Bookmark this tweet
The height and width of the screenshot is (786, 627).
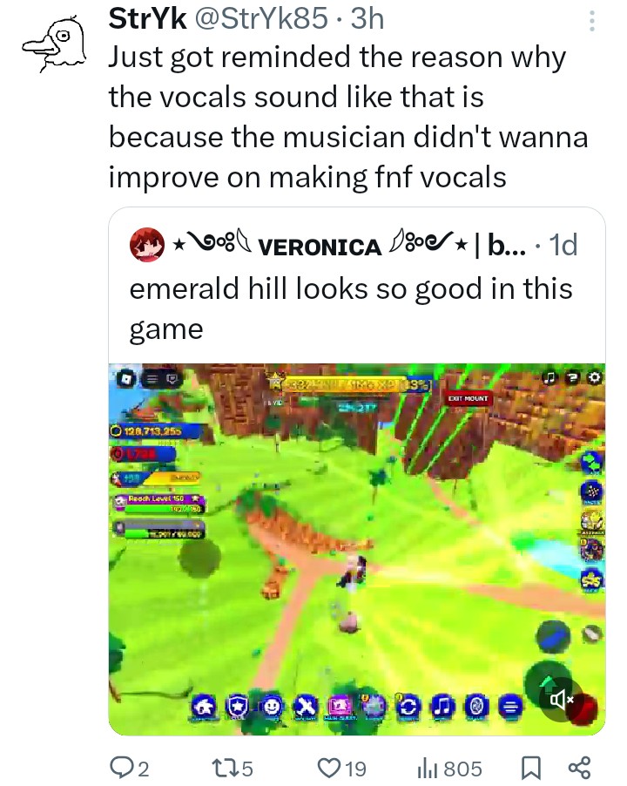pos(531,768)
